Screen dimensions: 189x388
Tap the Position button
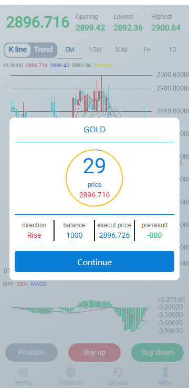(31, 352)
